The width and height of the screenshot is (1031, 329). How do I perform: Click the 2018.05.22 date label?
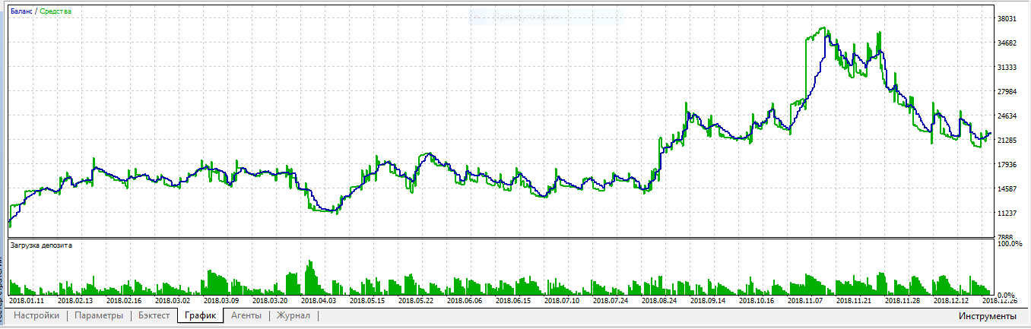point(415,301)
